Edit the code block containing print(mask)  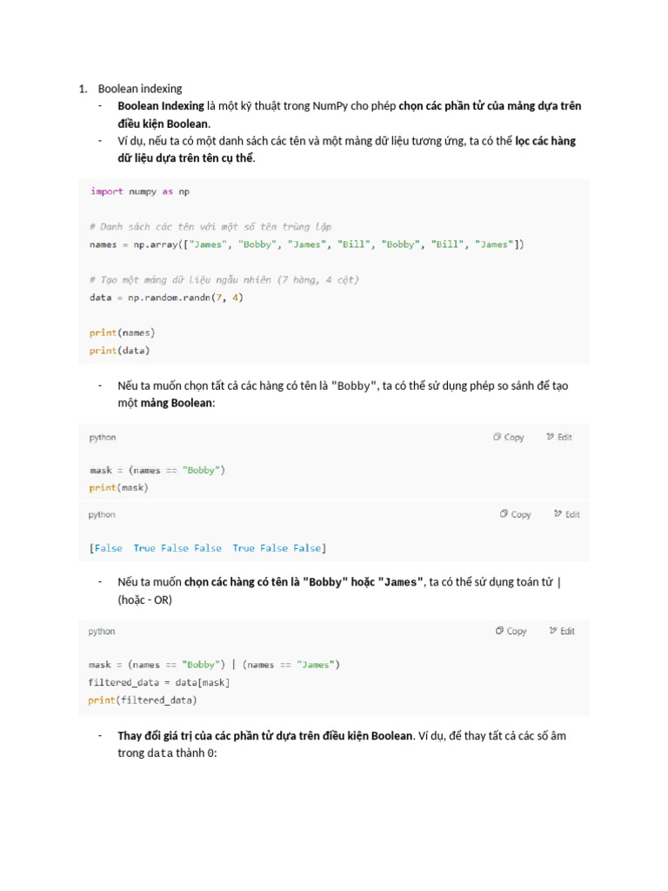(x=559, y=438)
